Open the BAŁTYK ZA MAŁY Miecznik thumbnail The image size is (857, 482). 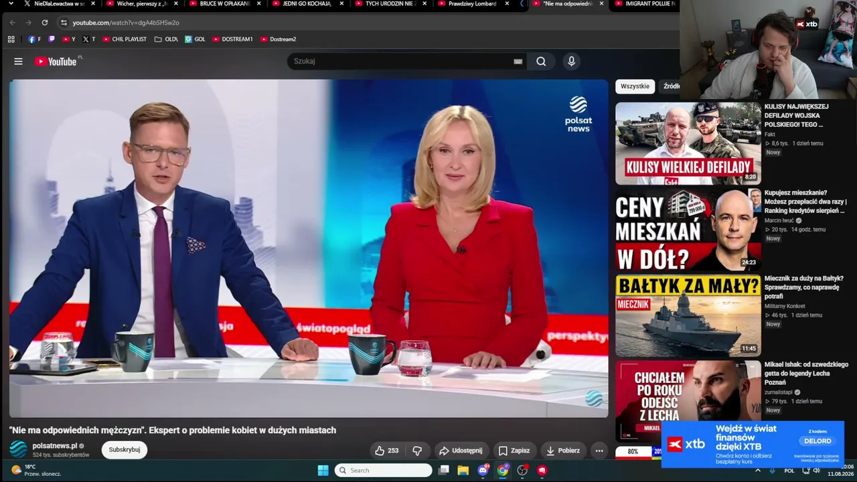point(688,315)
